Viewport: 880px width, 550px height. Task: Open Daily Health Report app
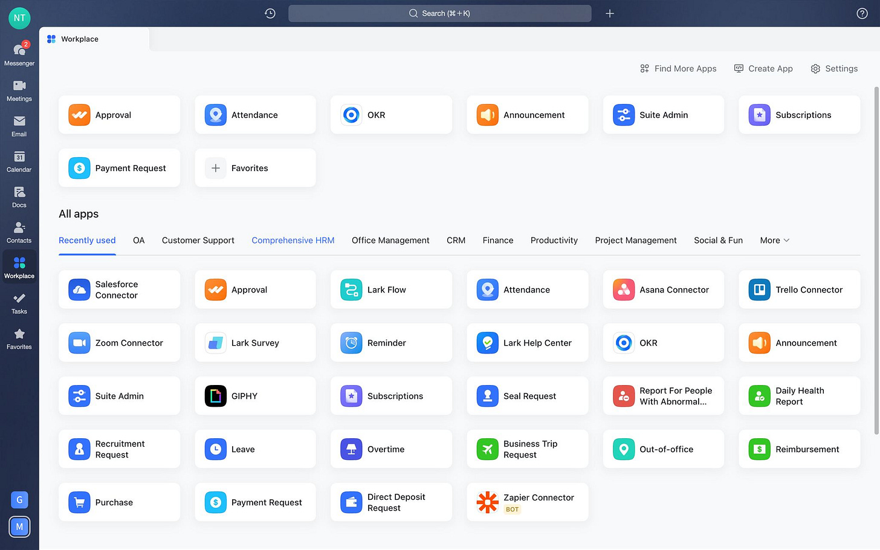pyautogui.click(x=800, y=396)
